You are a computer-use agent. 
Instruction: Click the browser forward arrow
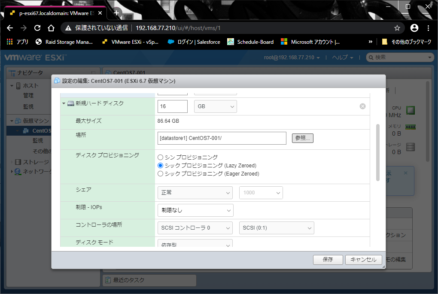pos(24,28)
